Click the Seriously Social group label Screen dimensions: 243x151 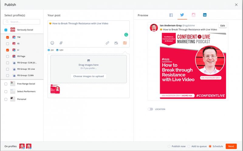pos(25,30)
